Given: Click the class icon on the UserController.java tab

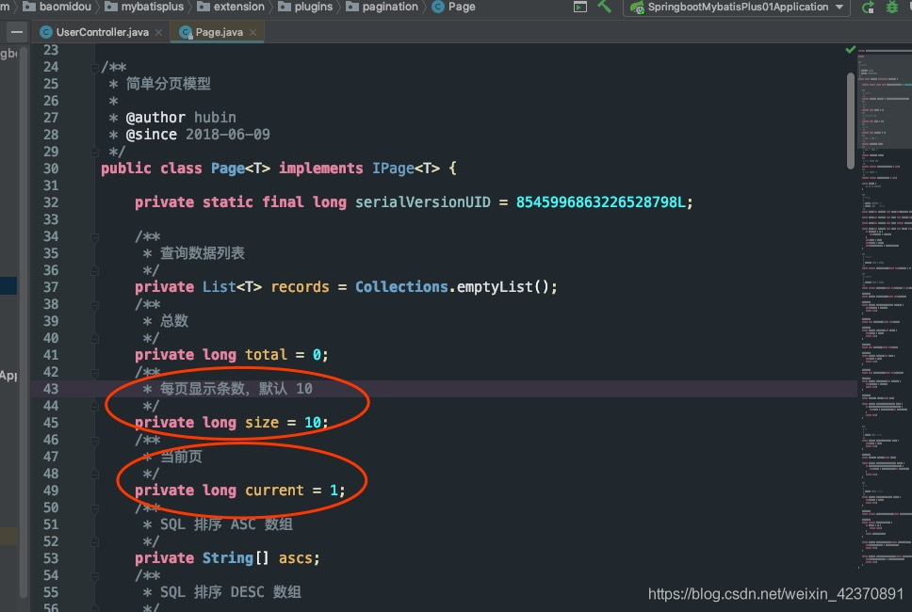Looking at the screenshot, I should (x=47, y=30).
